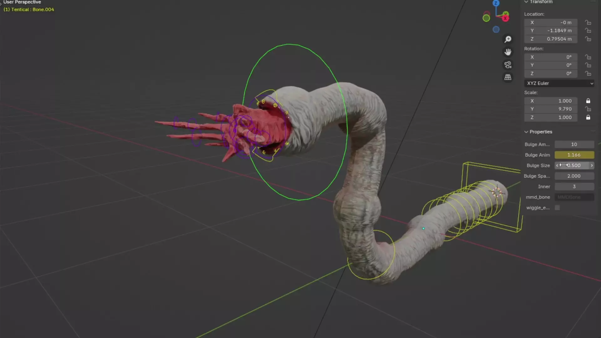Enable the wiggle_e checkbox
The image size is (601, 338).
(557, 207)
